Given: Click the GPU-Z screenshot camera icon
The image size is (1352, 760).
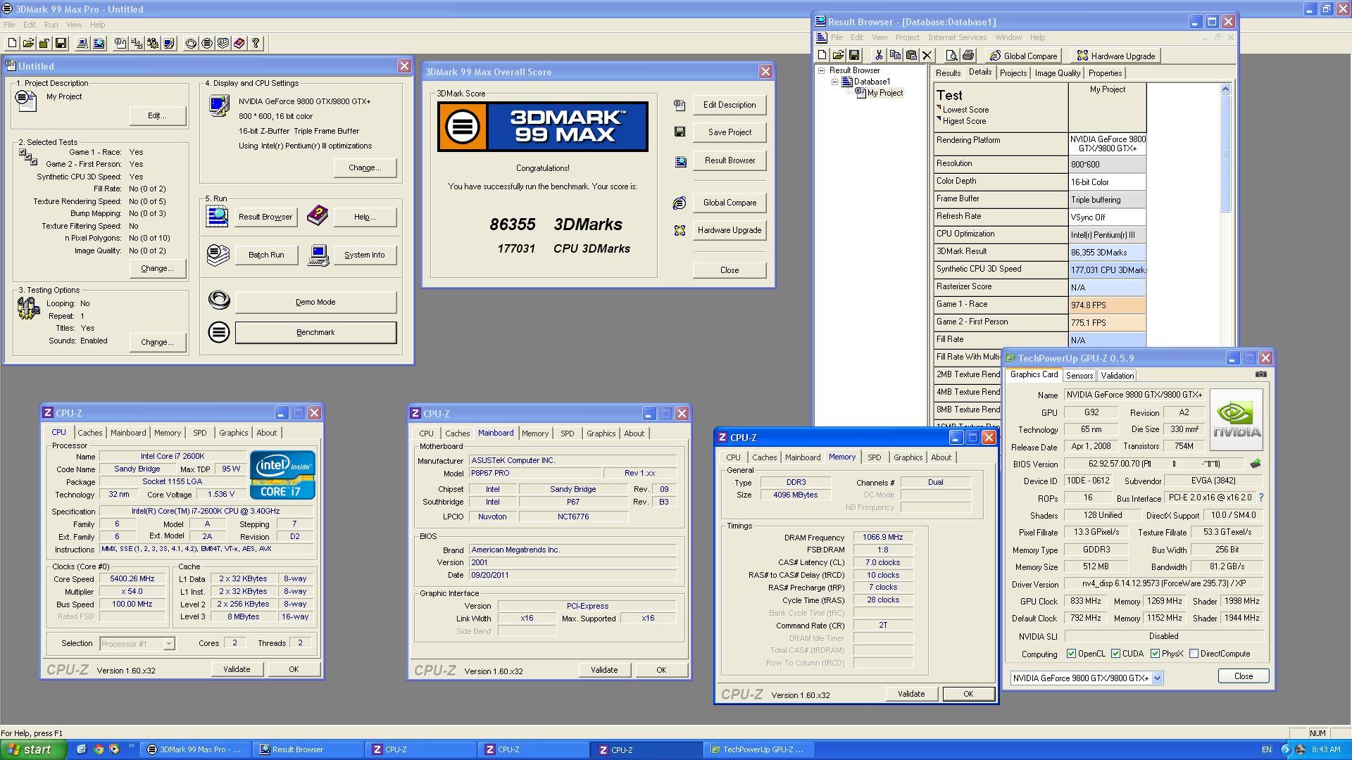Looking at the screenshot, I should coord(1261,374).
